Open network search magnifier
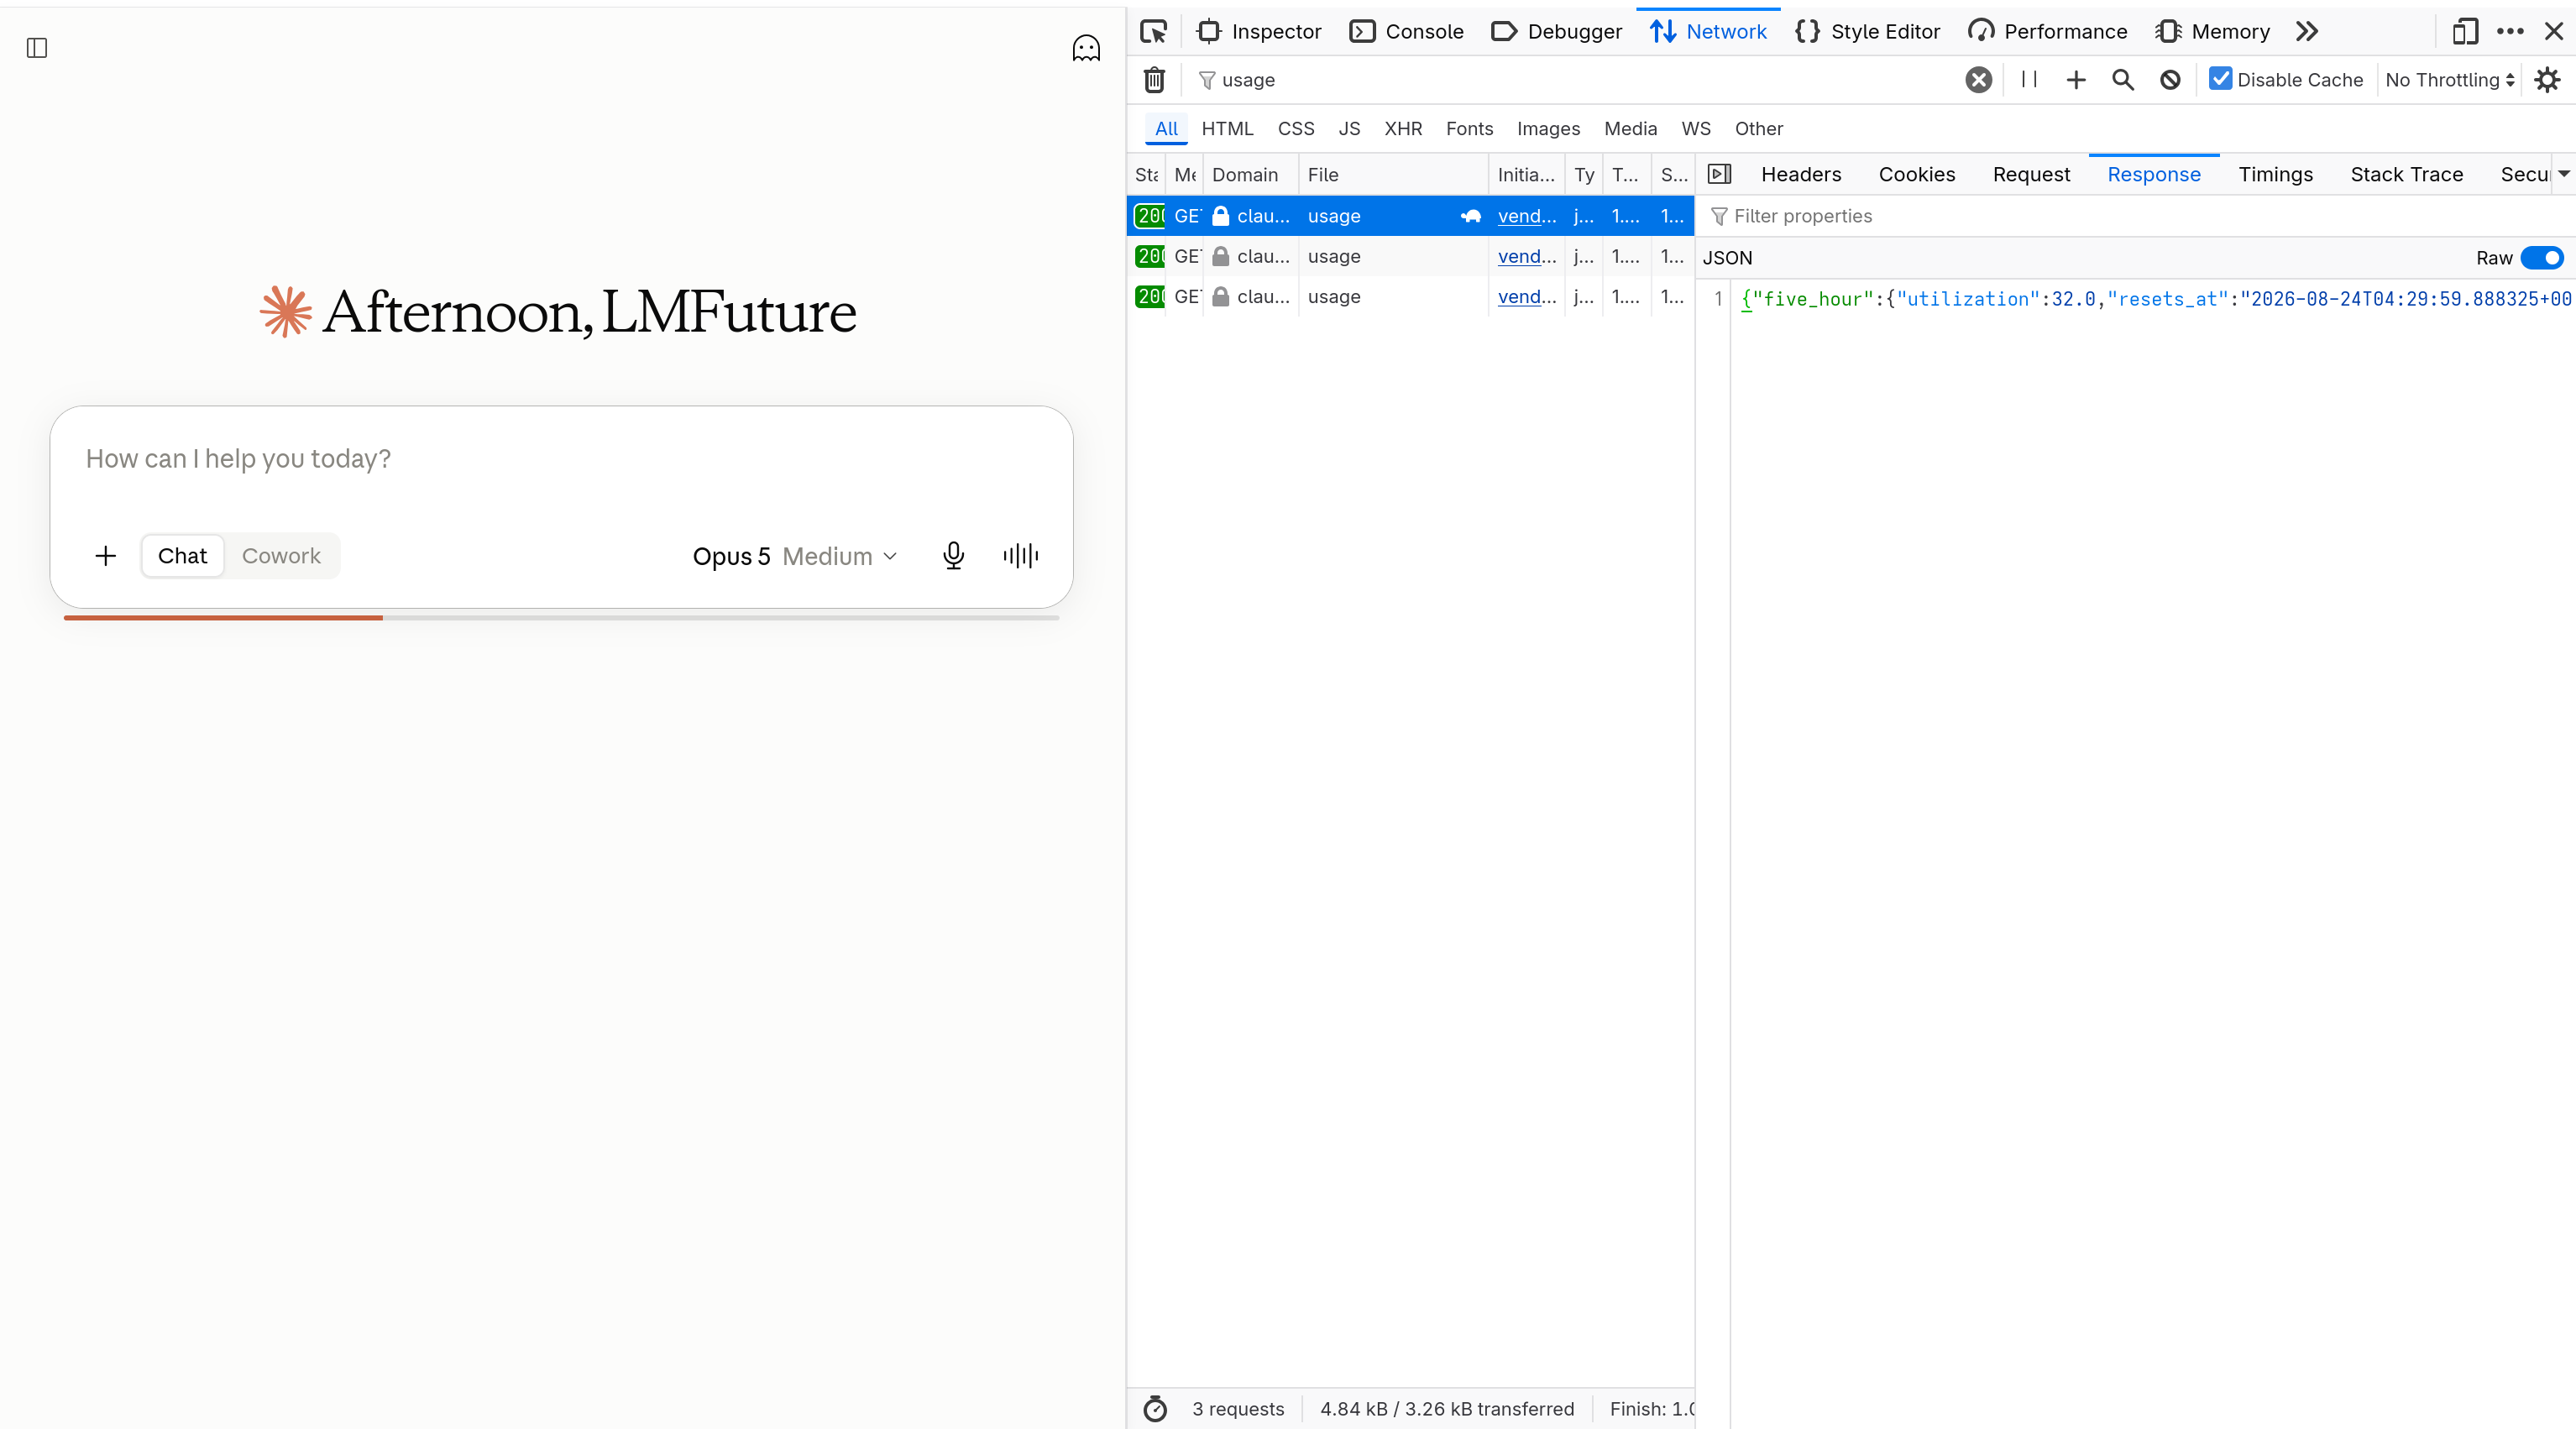2576x1429 pixels. 2122,80
